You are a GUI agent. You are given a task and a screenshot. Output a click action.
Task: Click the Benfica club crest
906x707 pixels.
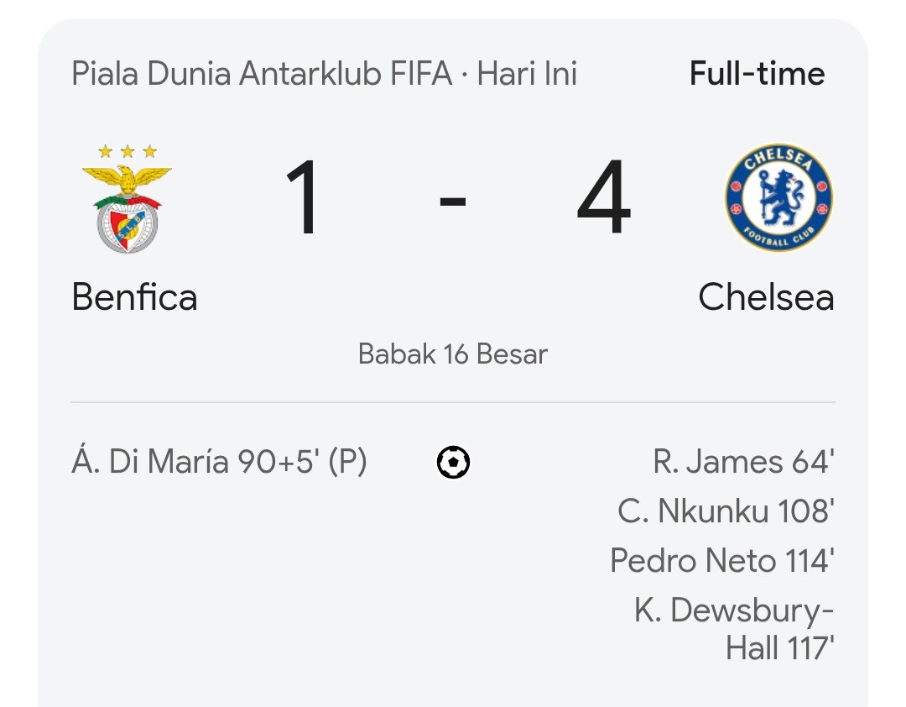[128, 198]
